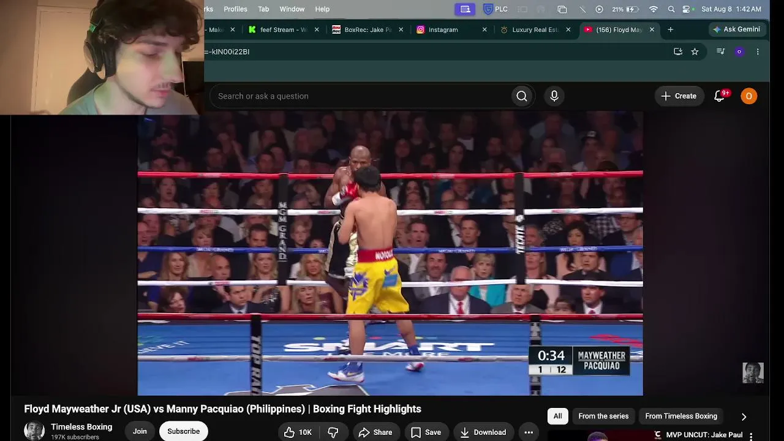
Task: Select the From the series chip
Action: pos(603,417)
